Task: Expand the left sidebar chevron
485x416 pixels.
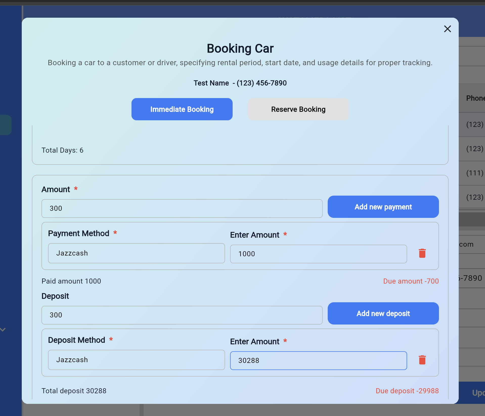Action: tap(3, 330)
